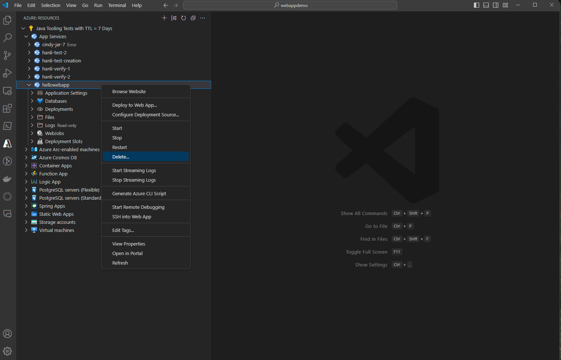Click Open in Portal menu entry
This screenshot has width=561, height=360.
[127, 253]
